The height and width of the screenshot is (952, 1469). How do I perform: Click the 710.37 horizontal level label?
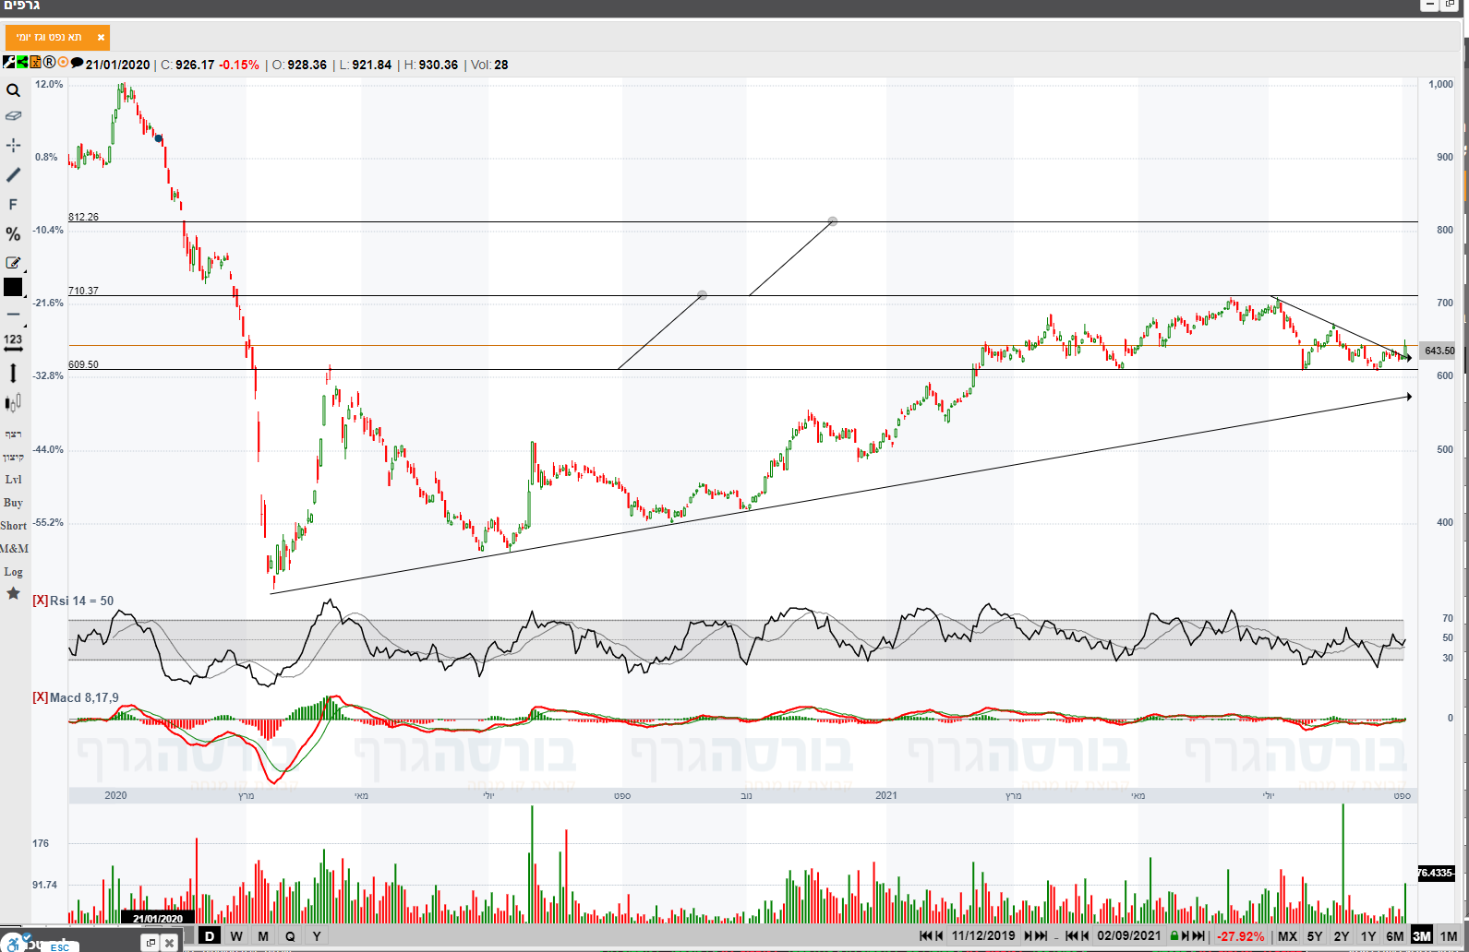83,291
